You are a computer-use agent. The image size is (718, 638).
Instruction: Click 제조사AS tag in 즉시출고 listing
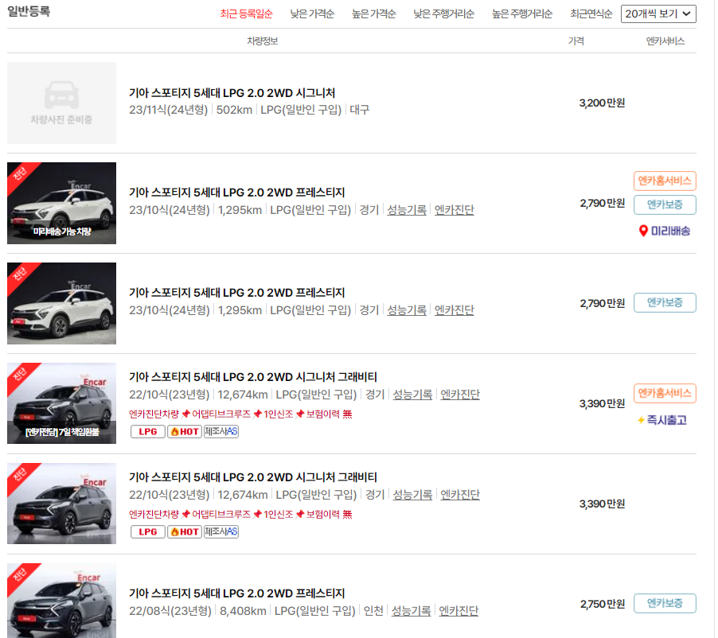221,432
